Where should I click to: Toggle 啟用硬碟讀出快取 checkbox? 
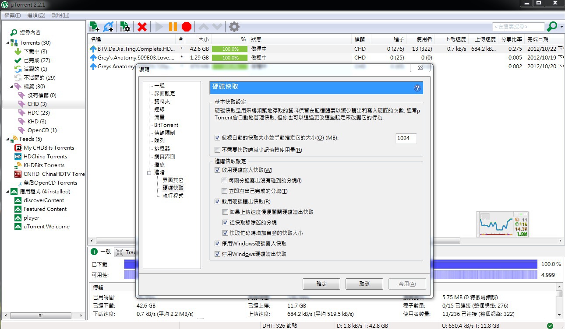pyautogui.click(x=218, y=202)
